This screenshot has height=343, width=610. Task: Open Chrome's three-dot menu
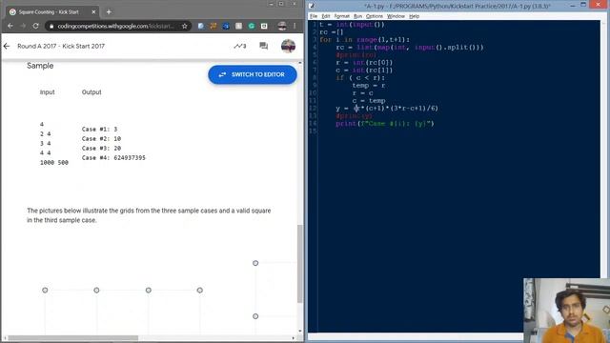(x=295, y=26)
